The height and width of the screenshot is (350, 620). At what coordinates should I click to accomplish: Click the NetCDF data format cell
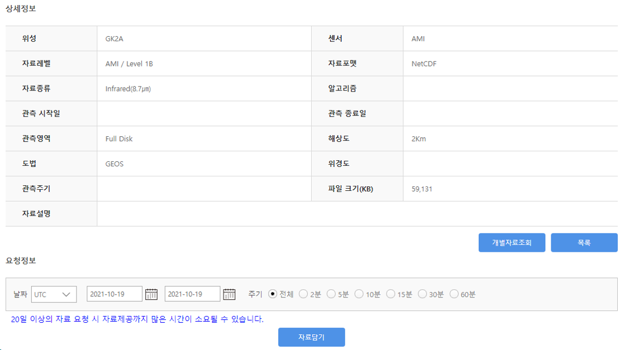420,63
